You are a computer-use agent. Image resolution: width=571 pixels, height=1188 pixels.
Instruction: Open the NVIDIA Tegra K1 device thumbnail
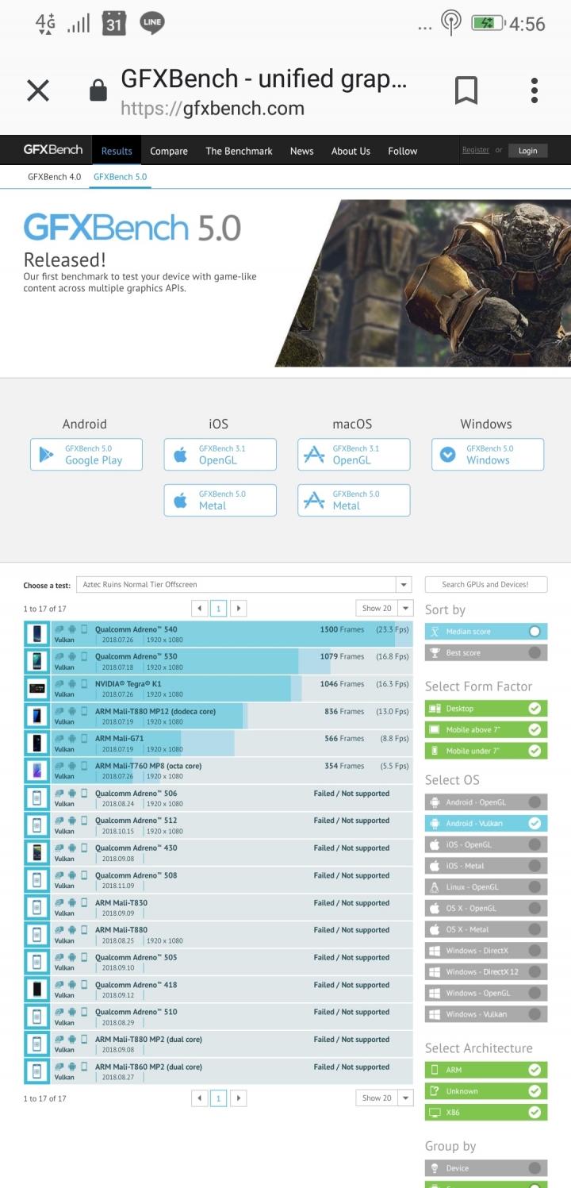pos(36,689)
